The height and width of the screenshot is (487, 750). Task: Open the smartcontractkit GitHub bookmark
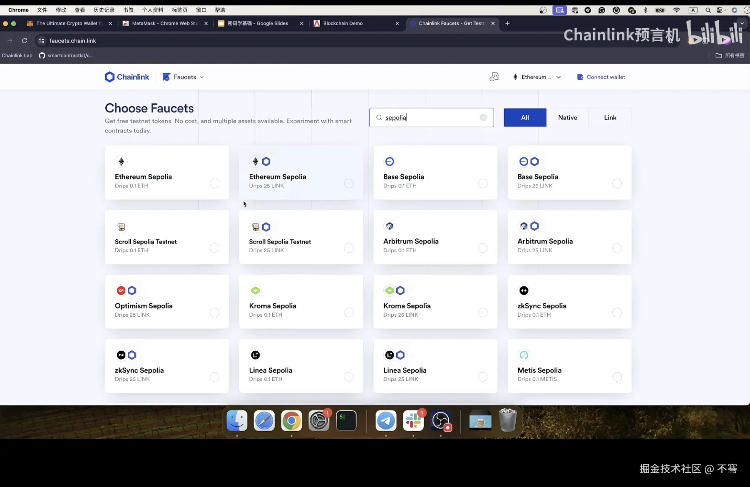pos(66,55)
